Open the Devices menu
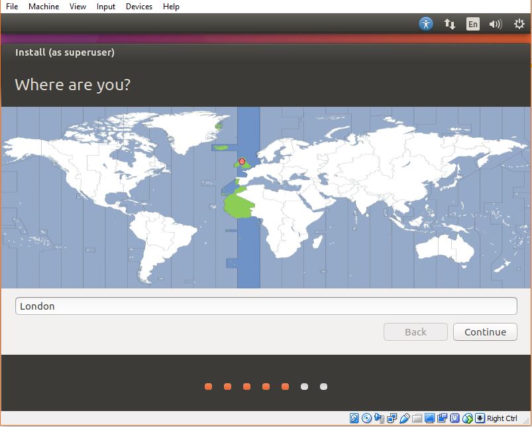 (x=139, y=7)
